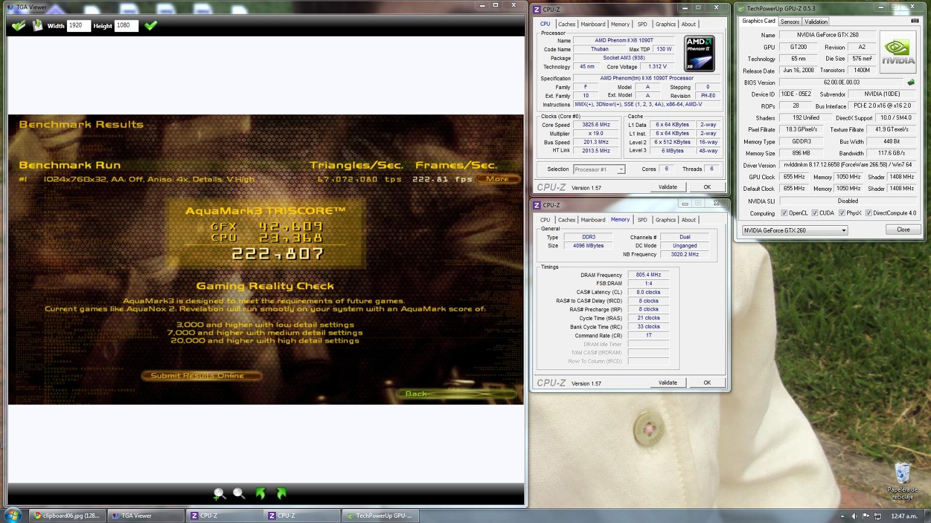Click the Core Speed value 3825.6 MHz
This screenshot has height=523, width=931.
(596, 124)
